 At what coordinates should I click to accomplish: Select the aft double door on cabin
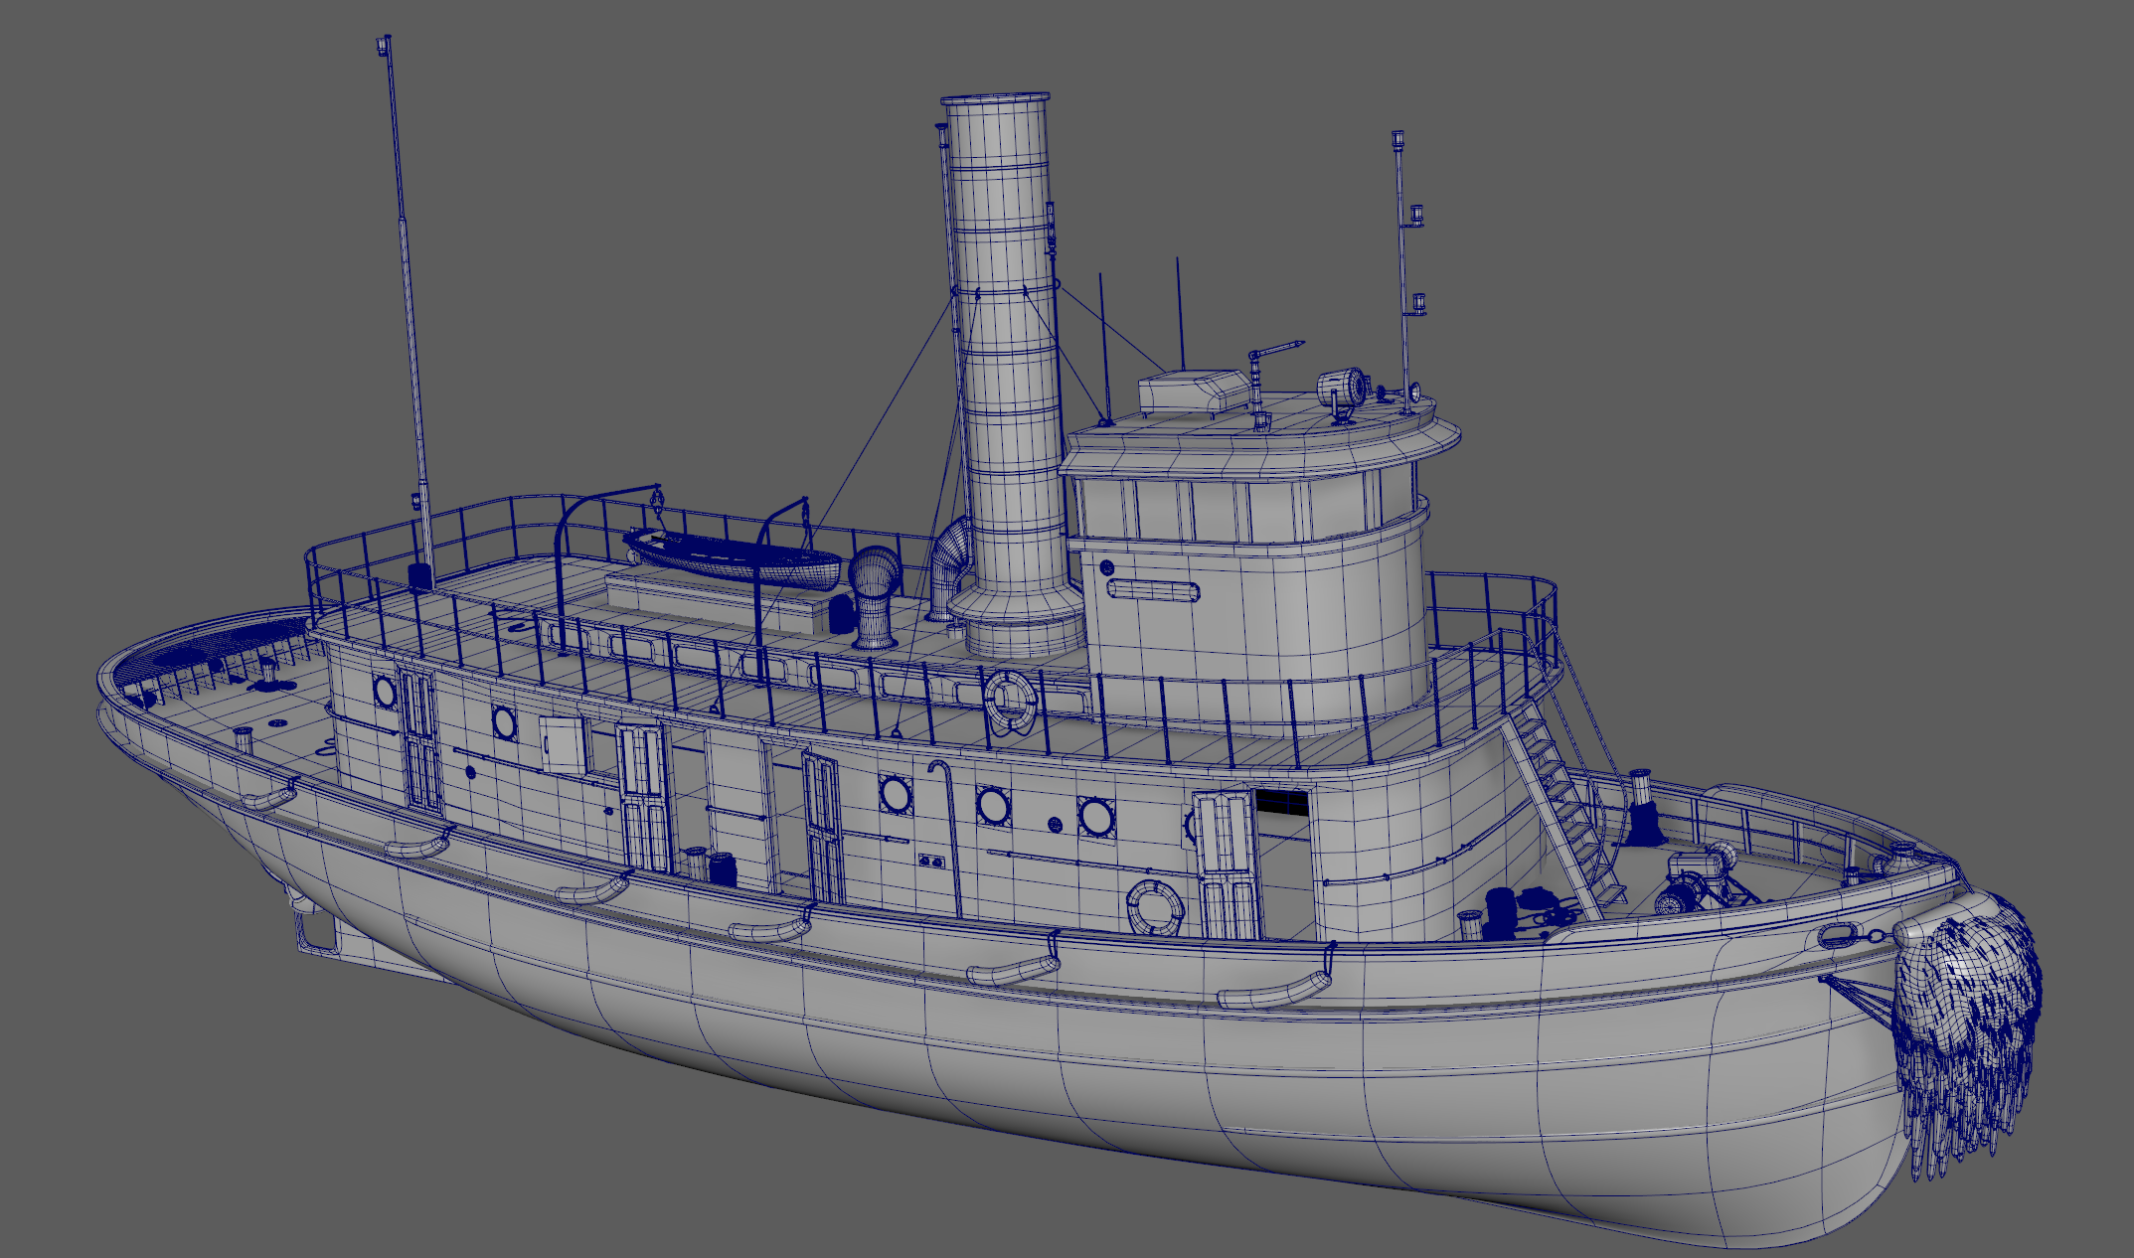(x=419, y=740)
